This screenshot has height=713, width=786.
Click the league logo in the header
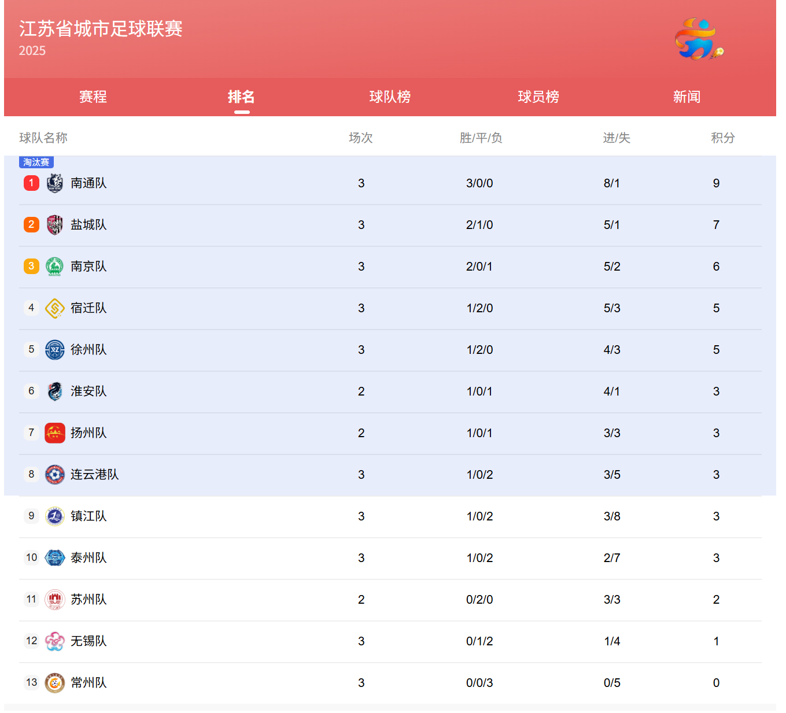tap(699, 39)
